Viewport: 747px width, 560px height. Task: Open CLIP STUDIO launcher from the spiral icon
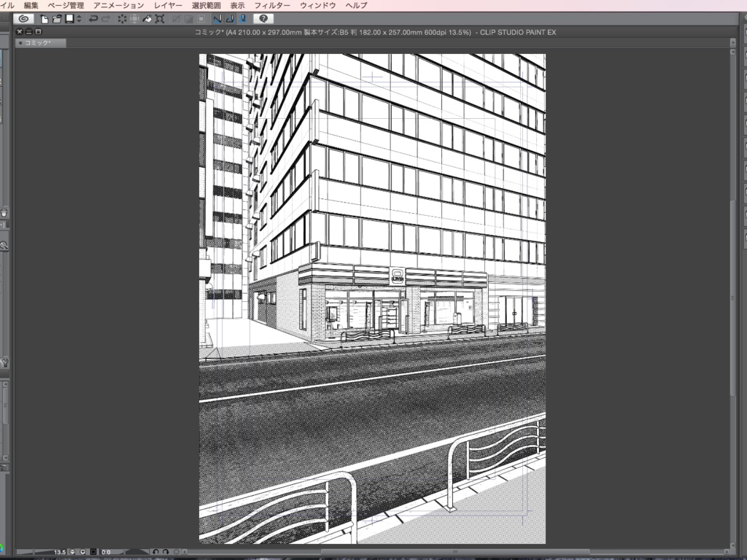pyautogui.click(x=23, y=18)
